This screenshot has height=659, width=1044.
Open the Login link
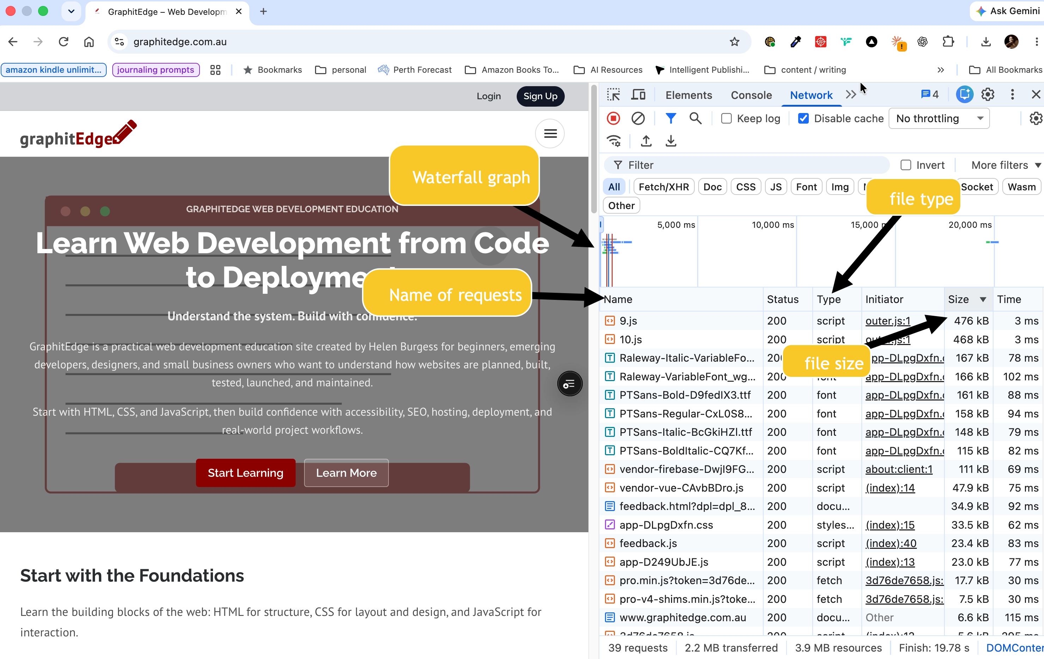pos(488,96)
